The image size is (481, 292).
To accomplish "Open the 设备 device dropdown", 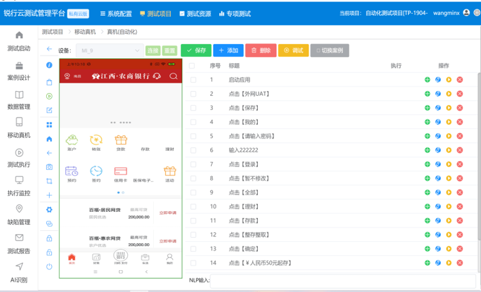I will (x=107, y=50).
